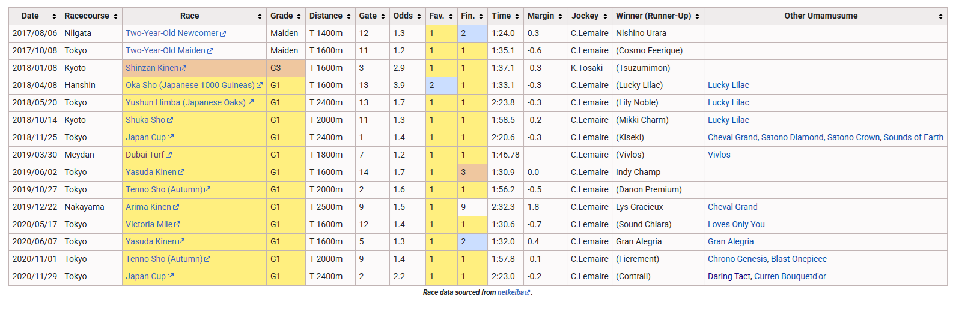Sort by Other Umamusume column arrows

(941, 16)
